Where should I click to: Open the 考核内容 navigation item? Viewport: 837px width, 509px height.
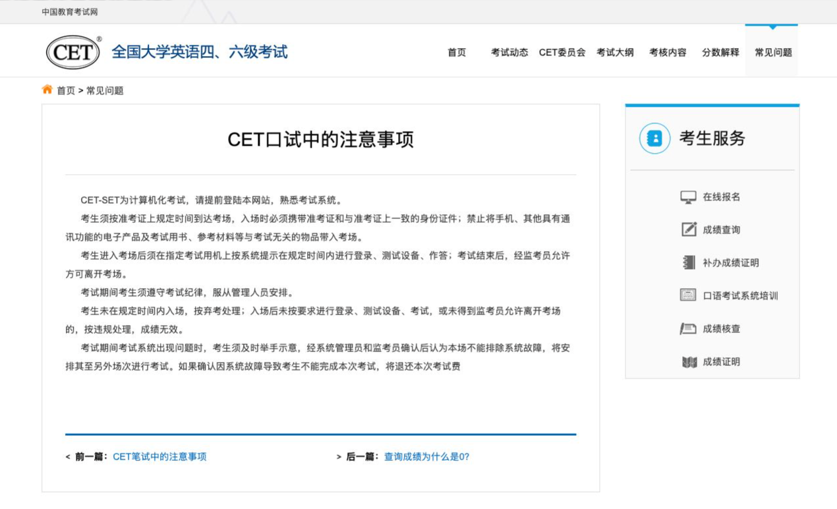tap(668, 53)
